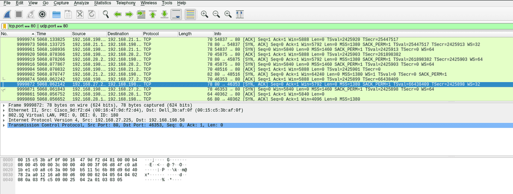Open the Wireless menu
This screenshot has height=194, width=513.
(x=149, y=3)
